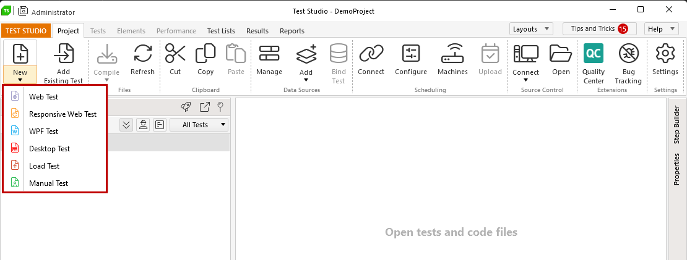
Task: Select Manual Test menu entry
Action: click(54, 183)
